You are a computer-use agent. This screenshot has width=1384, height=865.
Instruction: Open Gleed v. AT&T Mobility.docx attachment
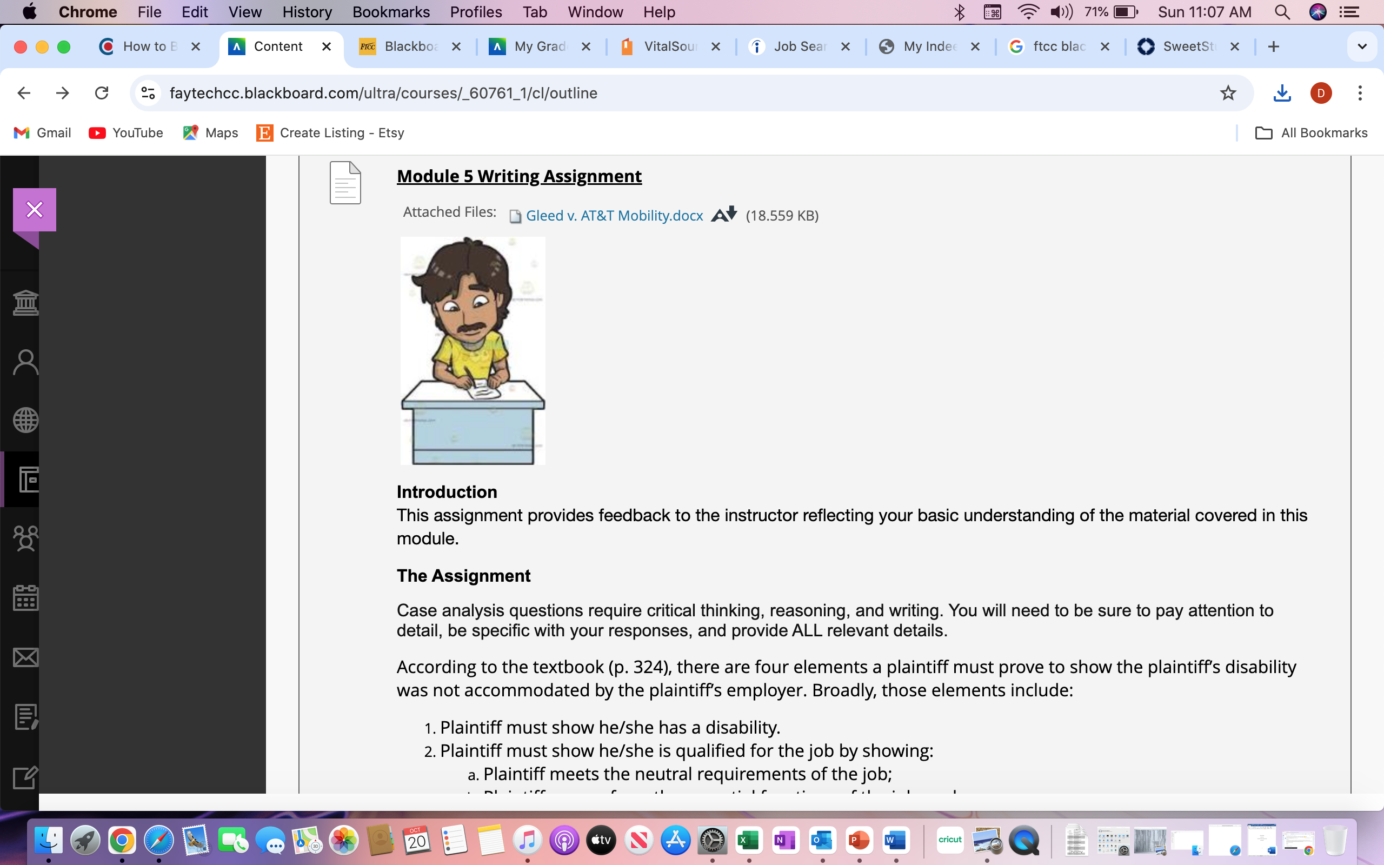[x=614, y=216]
